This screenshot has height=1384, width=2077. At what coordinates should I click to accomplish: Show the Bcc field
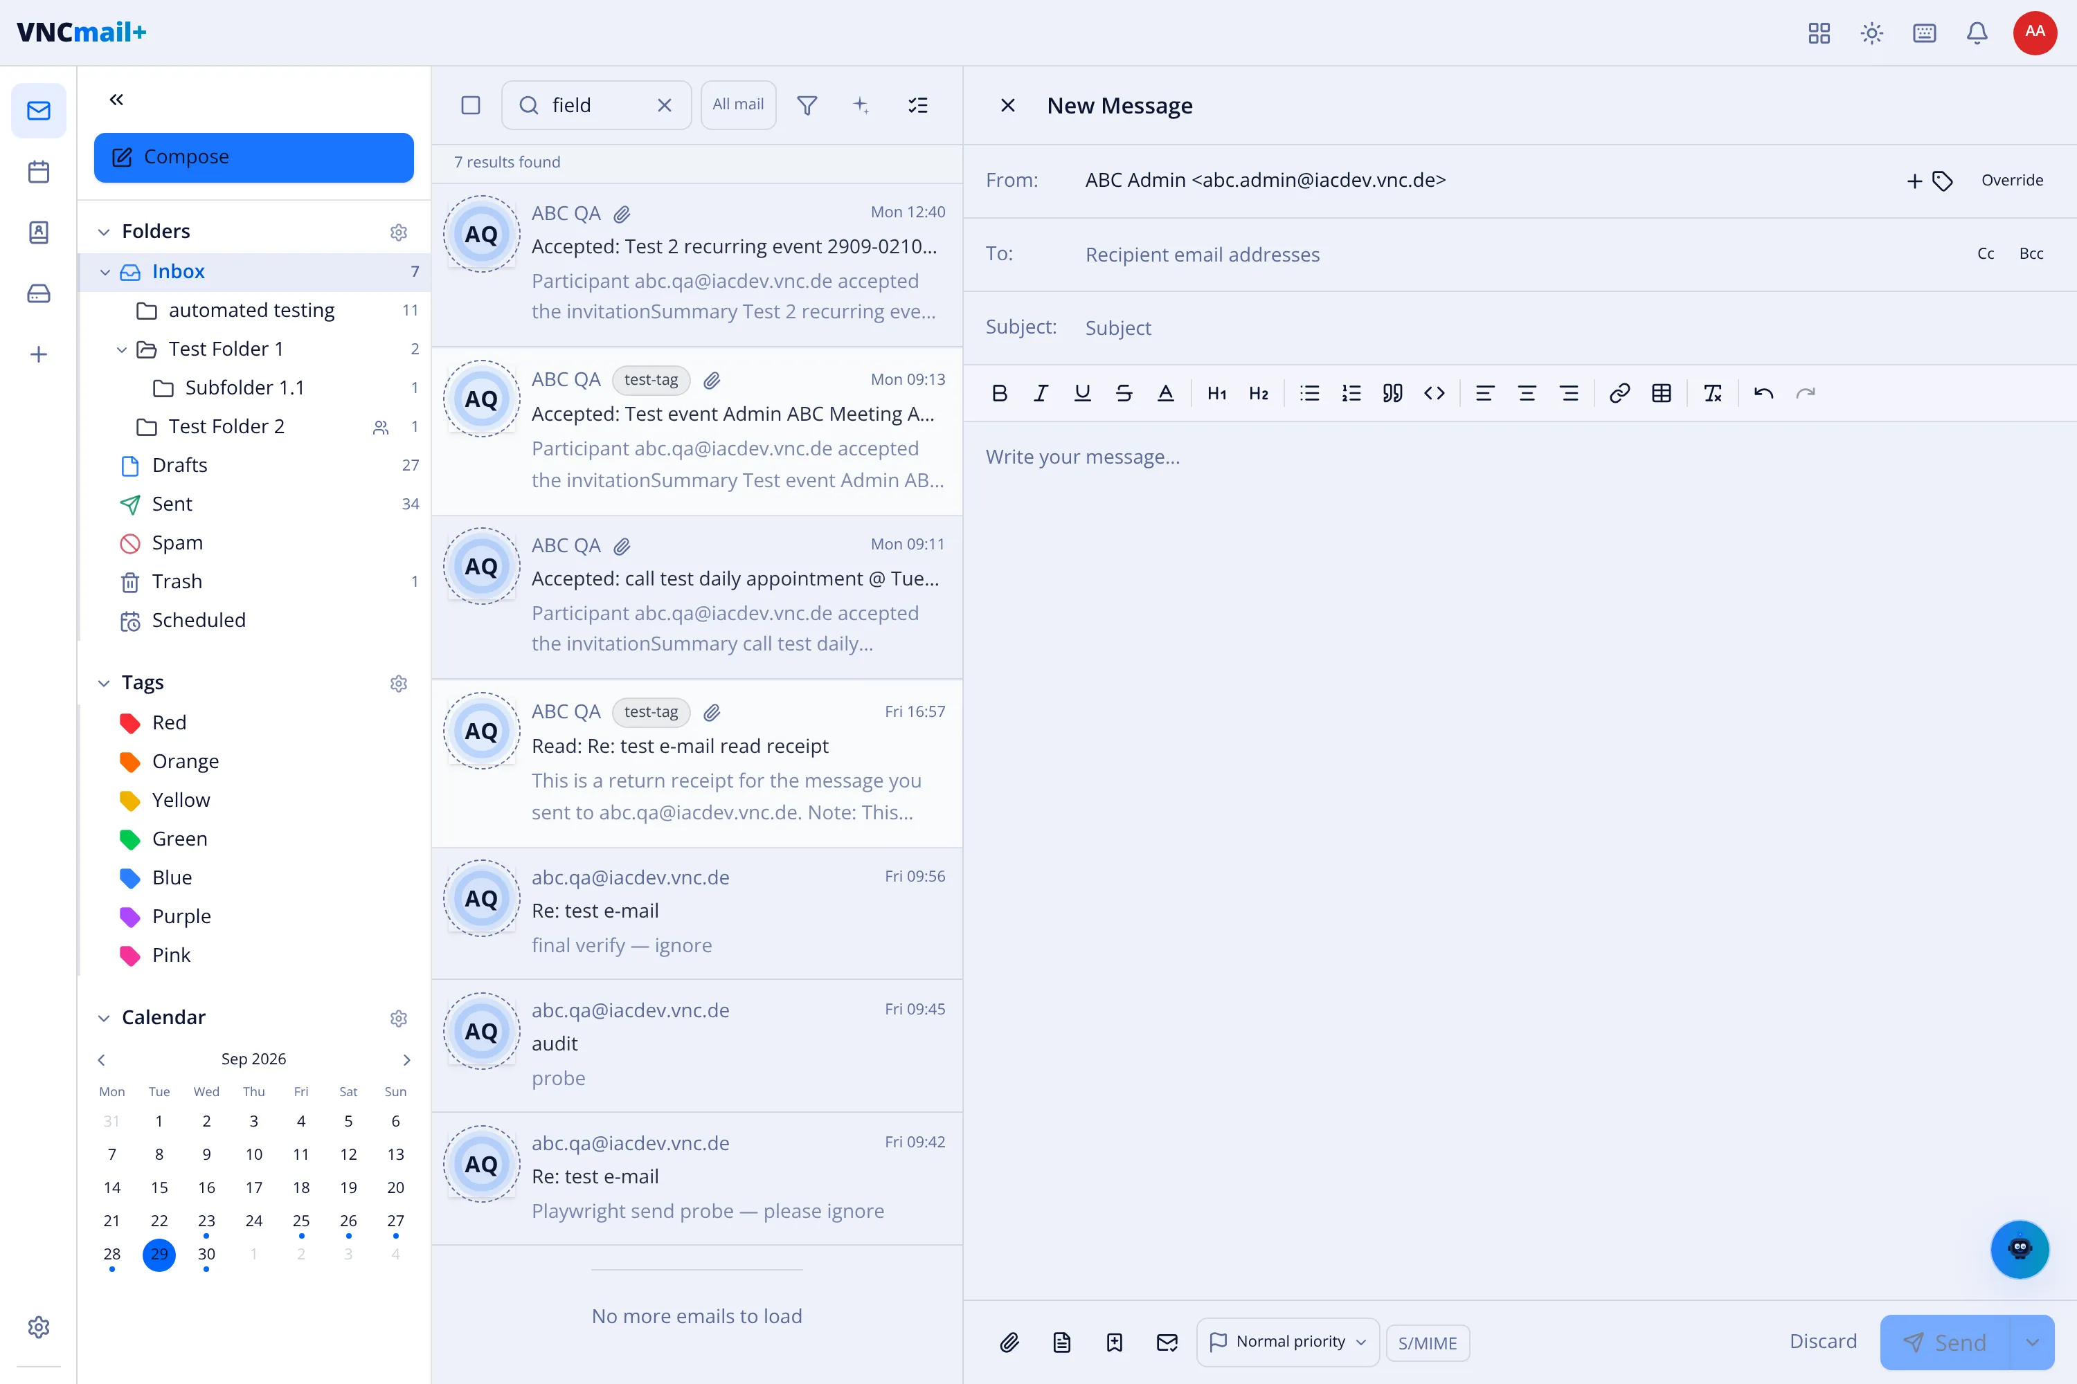point(2031,254)
